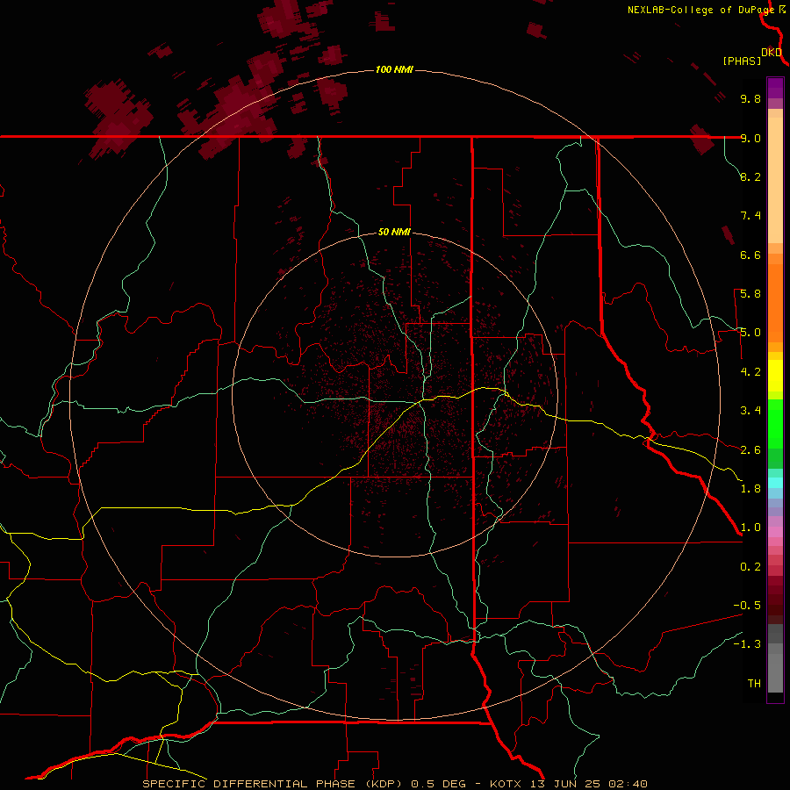Click the KDP product caption at bottom
The height and width of the screenshot is (790, 790).
[394, 784]
